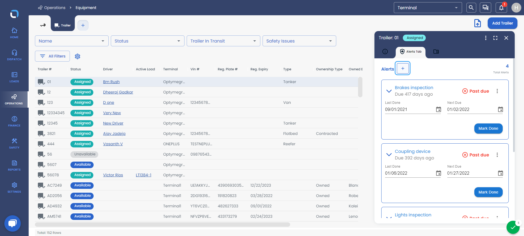Viewport: 524px width, 236px height.
Task: Click the horizontal table scrollbar
Action: [x=162, y=225]
